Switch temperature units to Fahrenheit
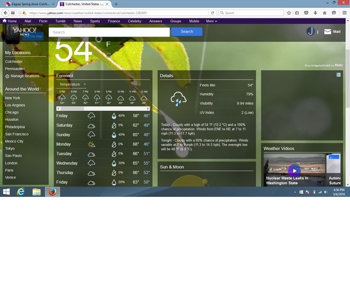 pyautogui.click(x=108, y=44)
